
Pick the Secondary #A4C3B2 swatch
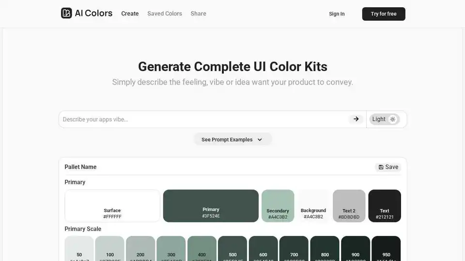(x=278, y=206)
